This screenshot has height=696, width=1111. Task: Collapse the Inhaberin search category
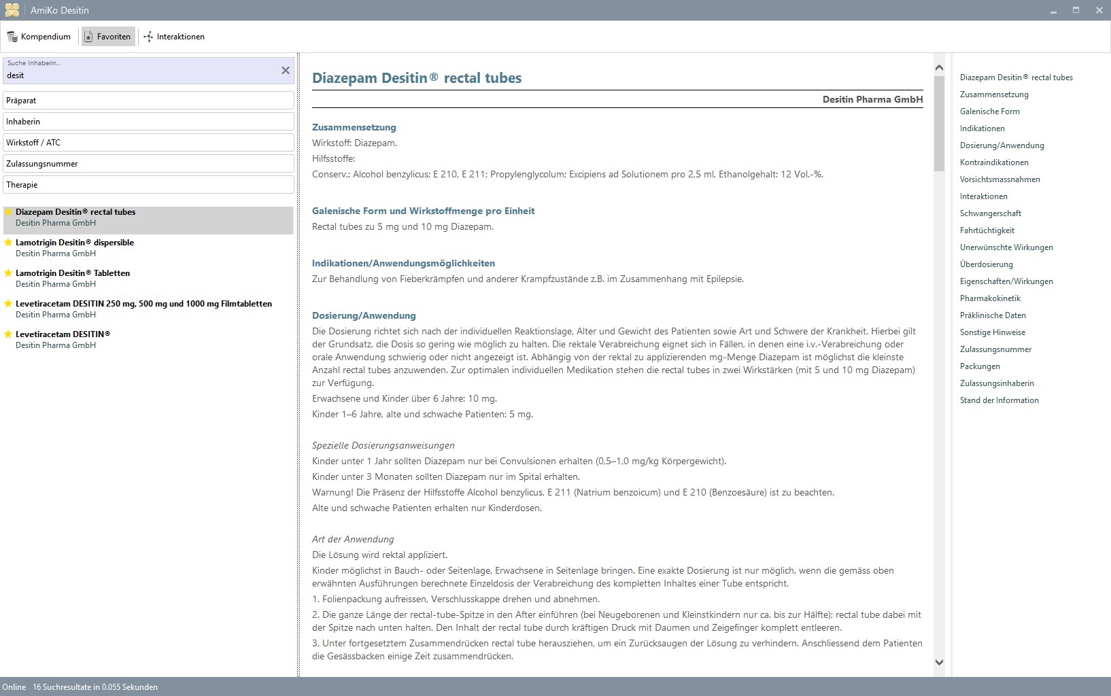pyautogui.click(x=148, y=121)
